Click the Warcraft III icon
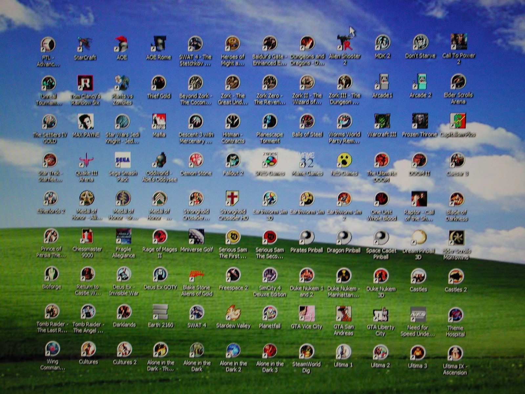The width and height of the screenshot is (525, 394). click(x=382, y=121)
